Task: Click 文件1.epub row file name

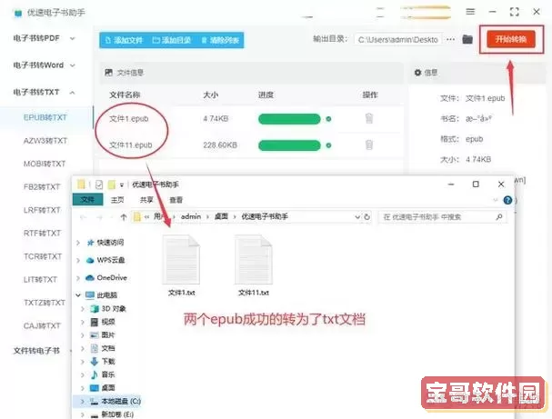Action: pyautogui.click(x=129, y=118)
